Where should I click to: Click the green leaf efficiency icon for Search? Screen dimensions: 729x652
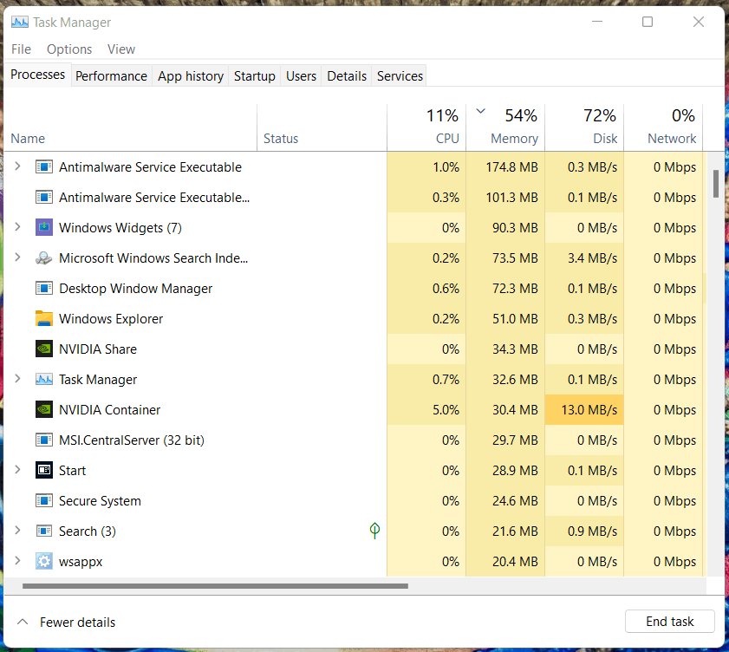pyautogui.click(x=374, y=531)
